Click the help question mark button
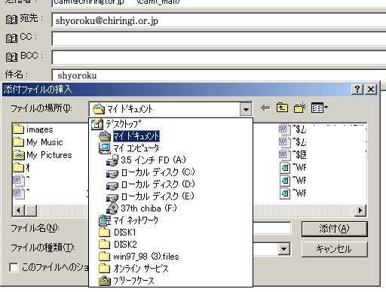Viewport: 386px width, 292px height. coord(357,89)
